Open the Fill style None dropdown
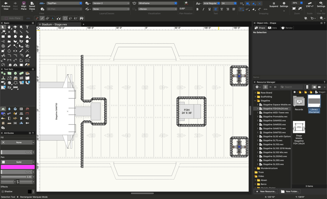This screenshot has width=327, height=199. (18, 142)
